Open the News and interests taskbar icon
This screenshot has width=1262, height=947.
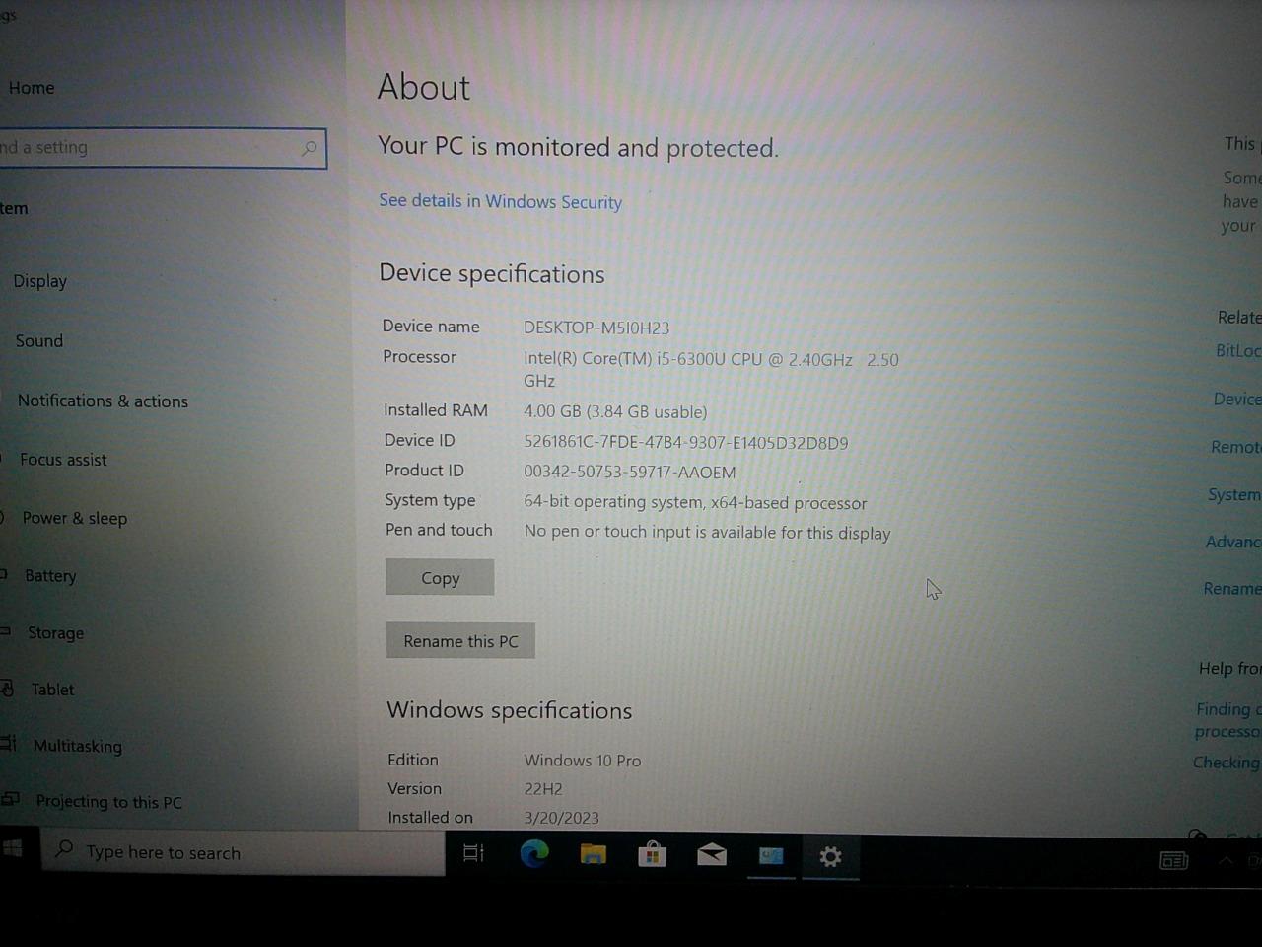coord(1173,861)
